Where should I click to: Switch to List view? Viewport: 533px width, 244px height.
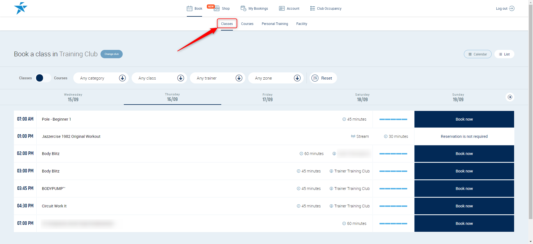pyautogui.click(x=504, y=54)
